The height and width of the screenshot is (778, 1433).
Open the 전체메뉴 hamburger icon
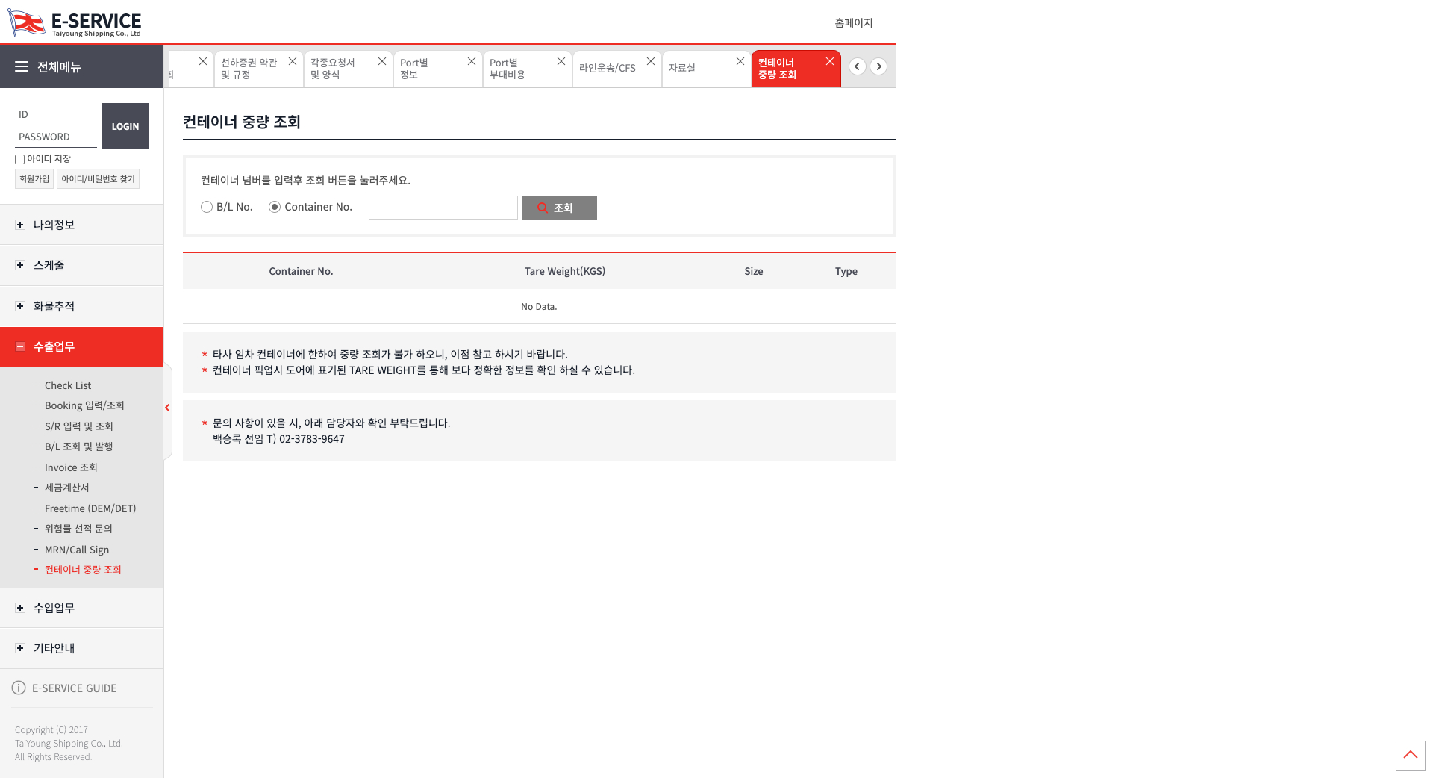(x=22, y=66)
